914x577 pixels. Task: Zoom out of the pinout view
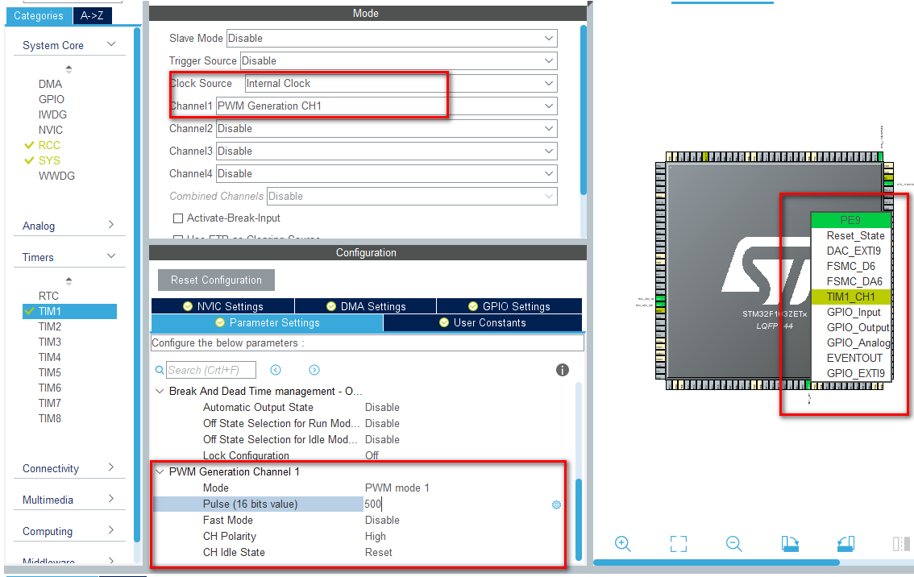pyautogui.click(x=734, y=544)
